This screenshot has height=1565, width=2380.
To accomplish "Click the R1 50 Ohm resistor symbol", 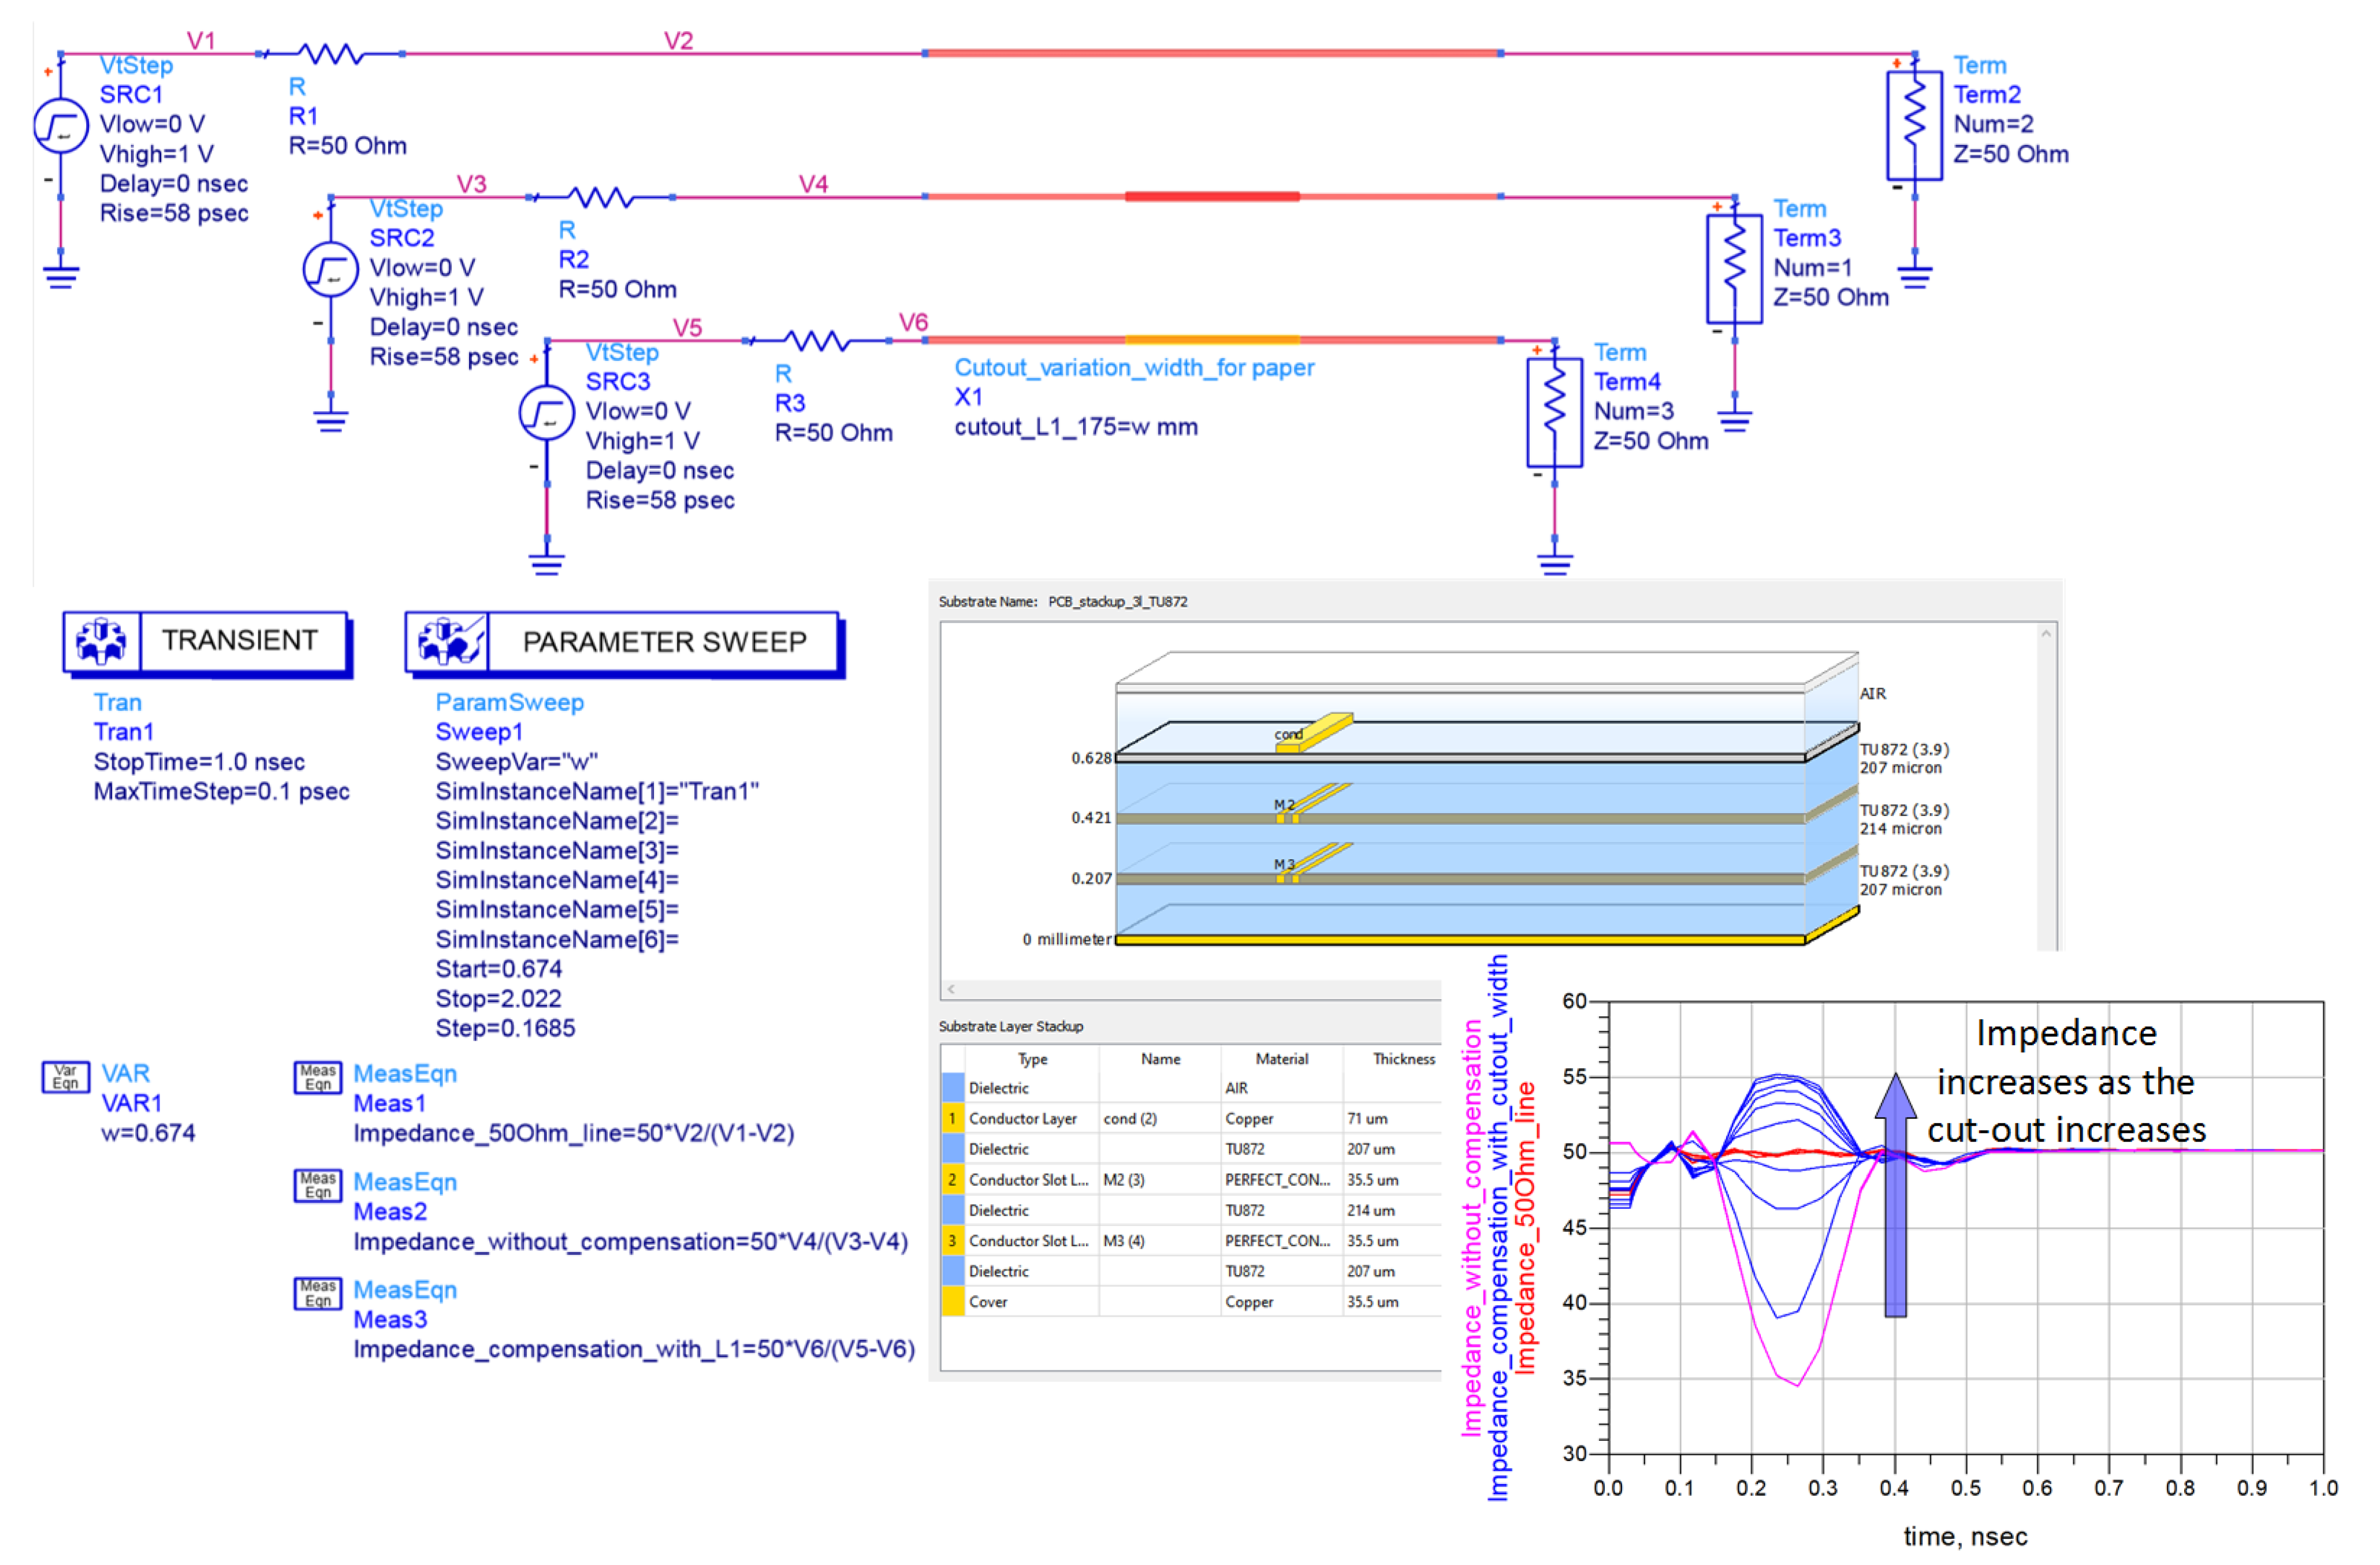I will click(331, 54).
